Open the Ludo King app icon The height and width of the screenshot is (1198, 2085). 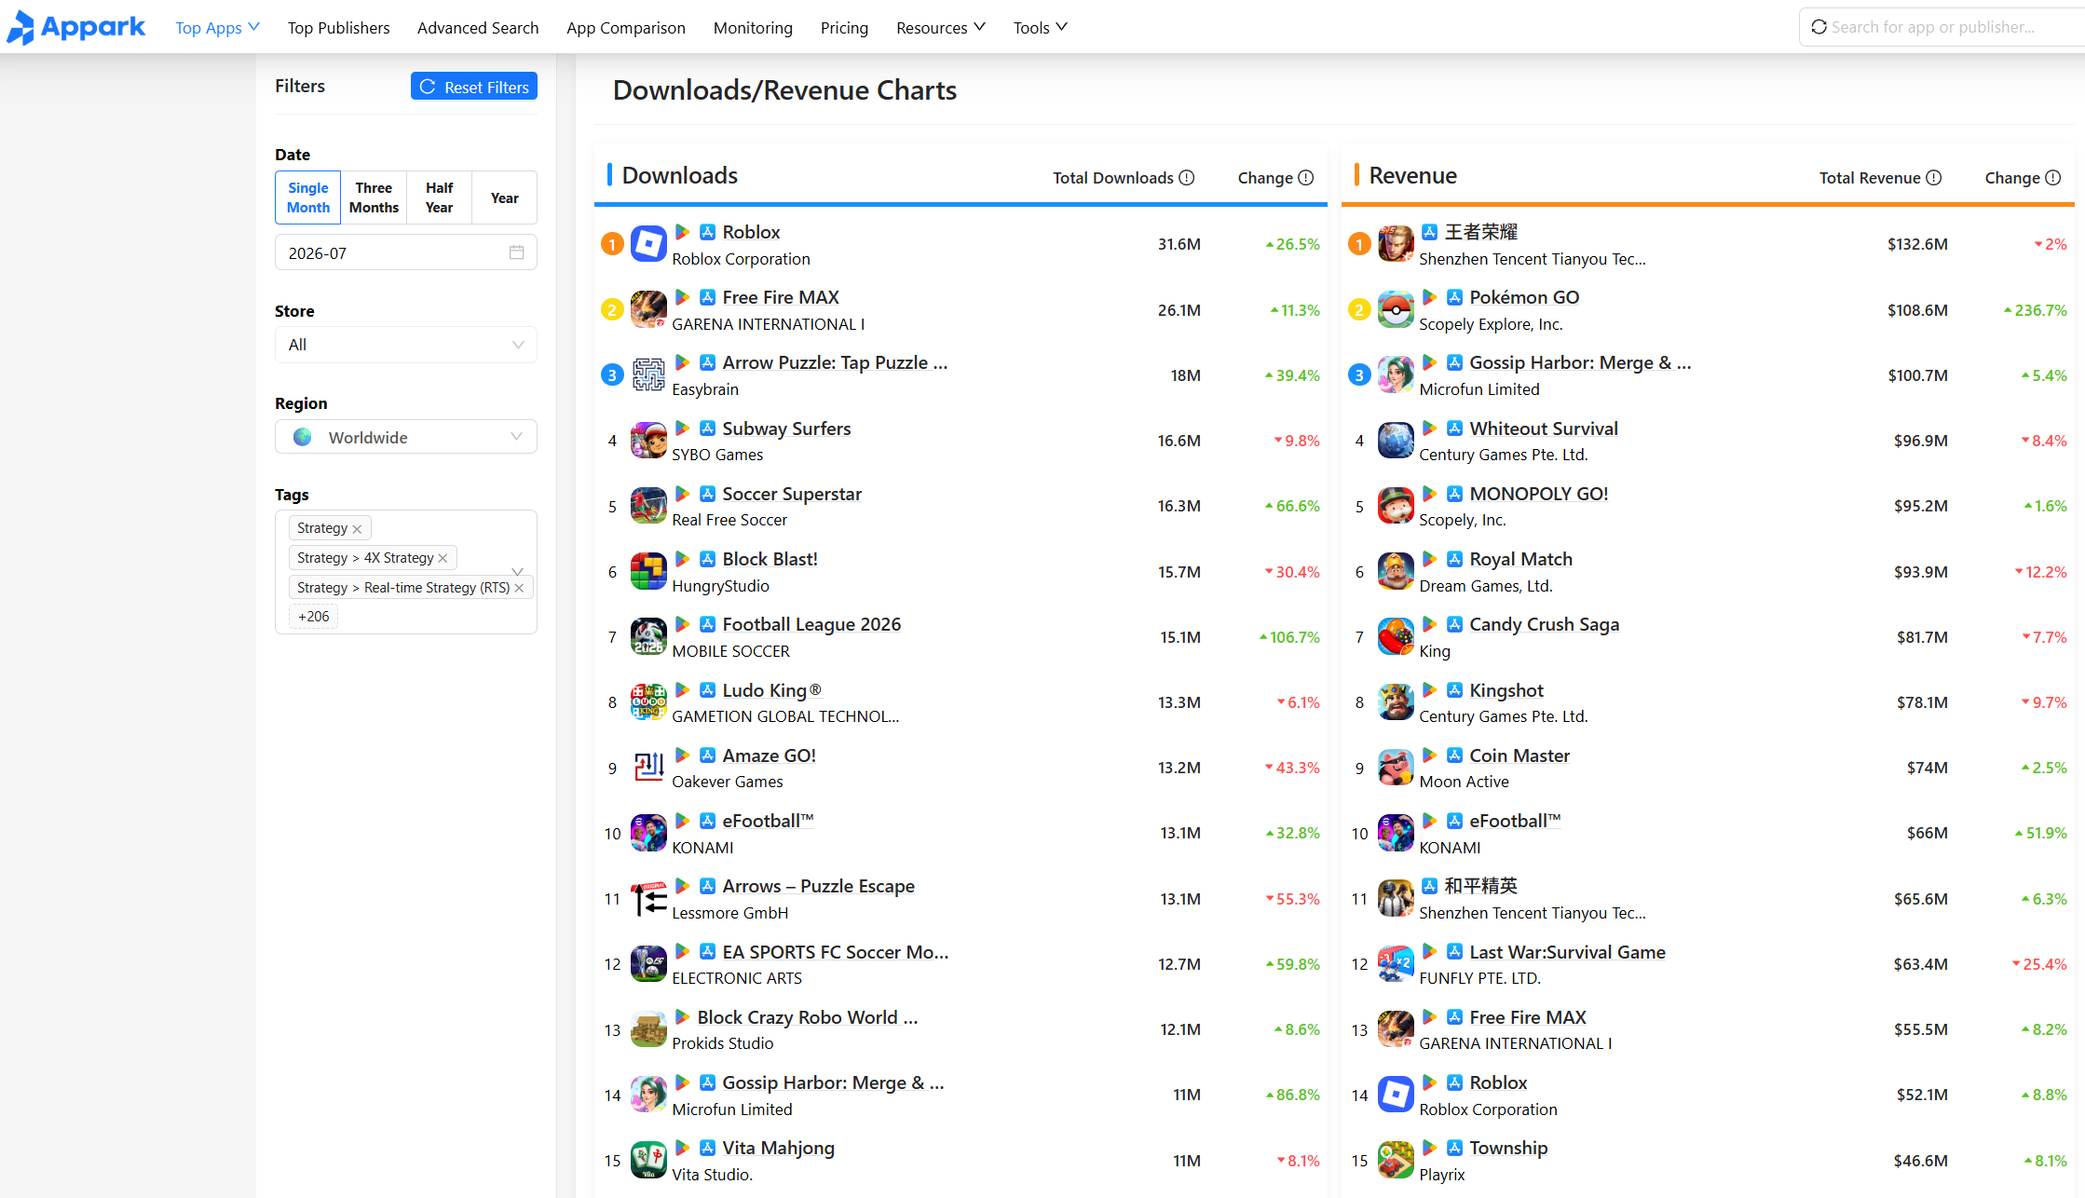coord(648,702)
